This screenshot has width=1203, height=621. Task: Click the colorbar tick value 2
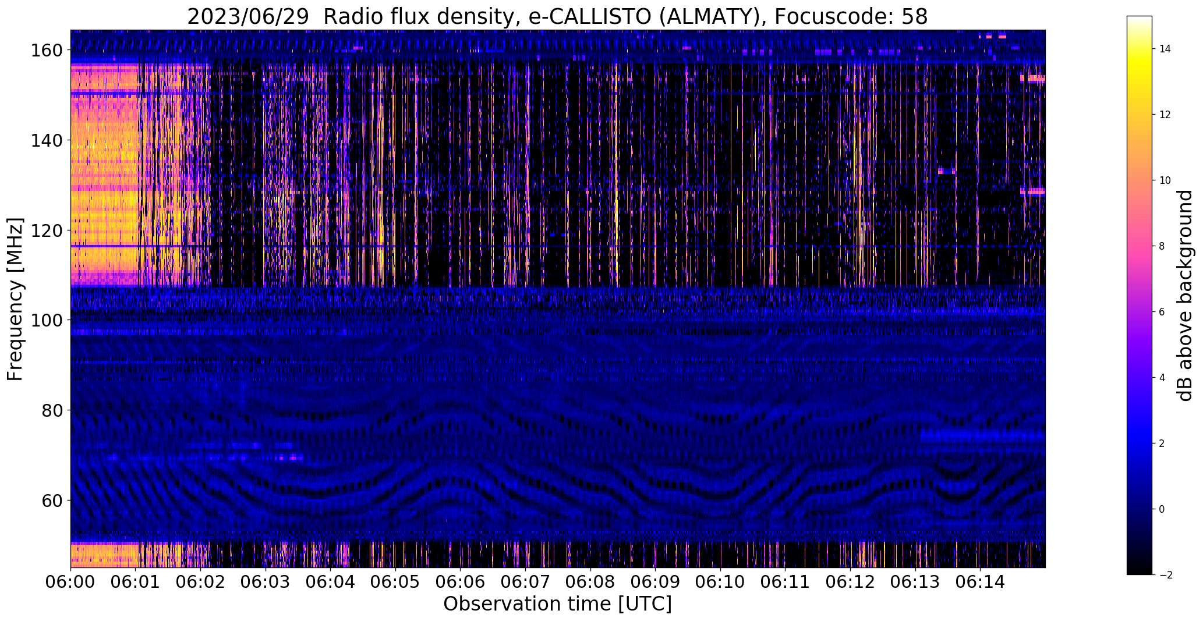1162,443
